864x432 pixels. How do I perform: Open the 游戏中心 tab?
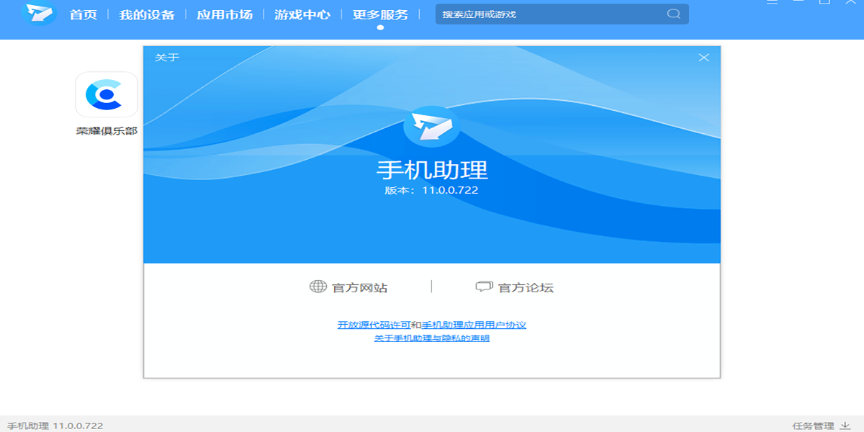(302, 14)
